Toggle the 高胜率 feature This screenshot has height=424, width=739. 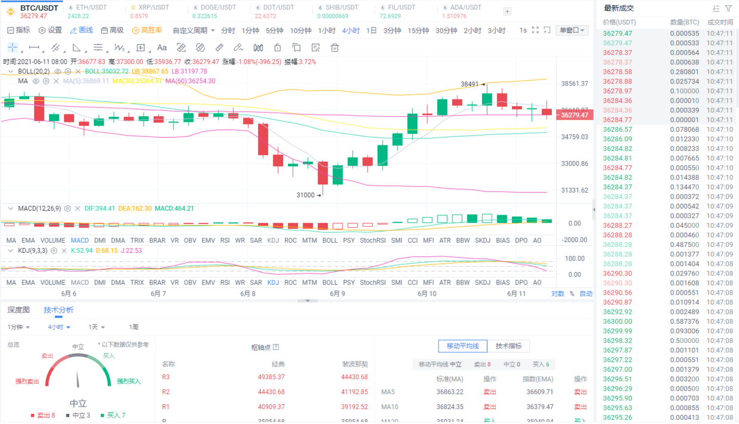147,30
